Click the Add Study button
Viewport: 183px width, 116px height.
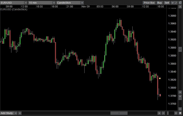[7, 113]
